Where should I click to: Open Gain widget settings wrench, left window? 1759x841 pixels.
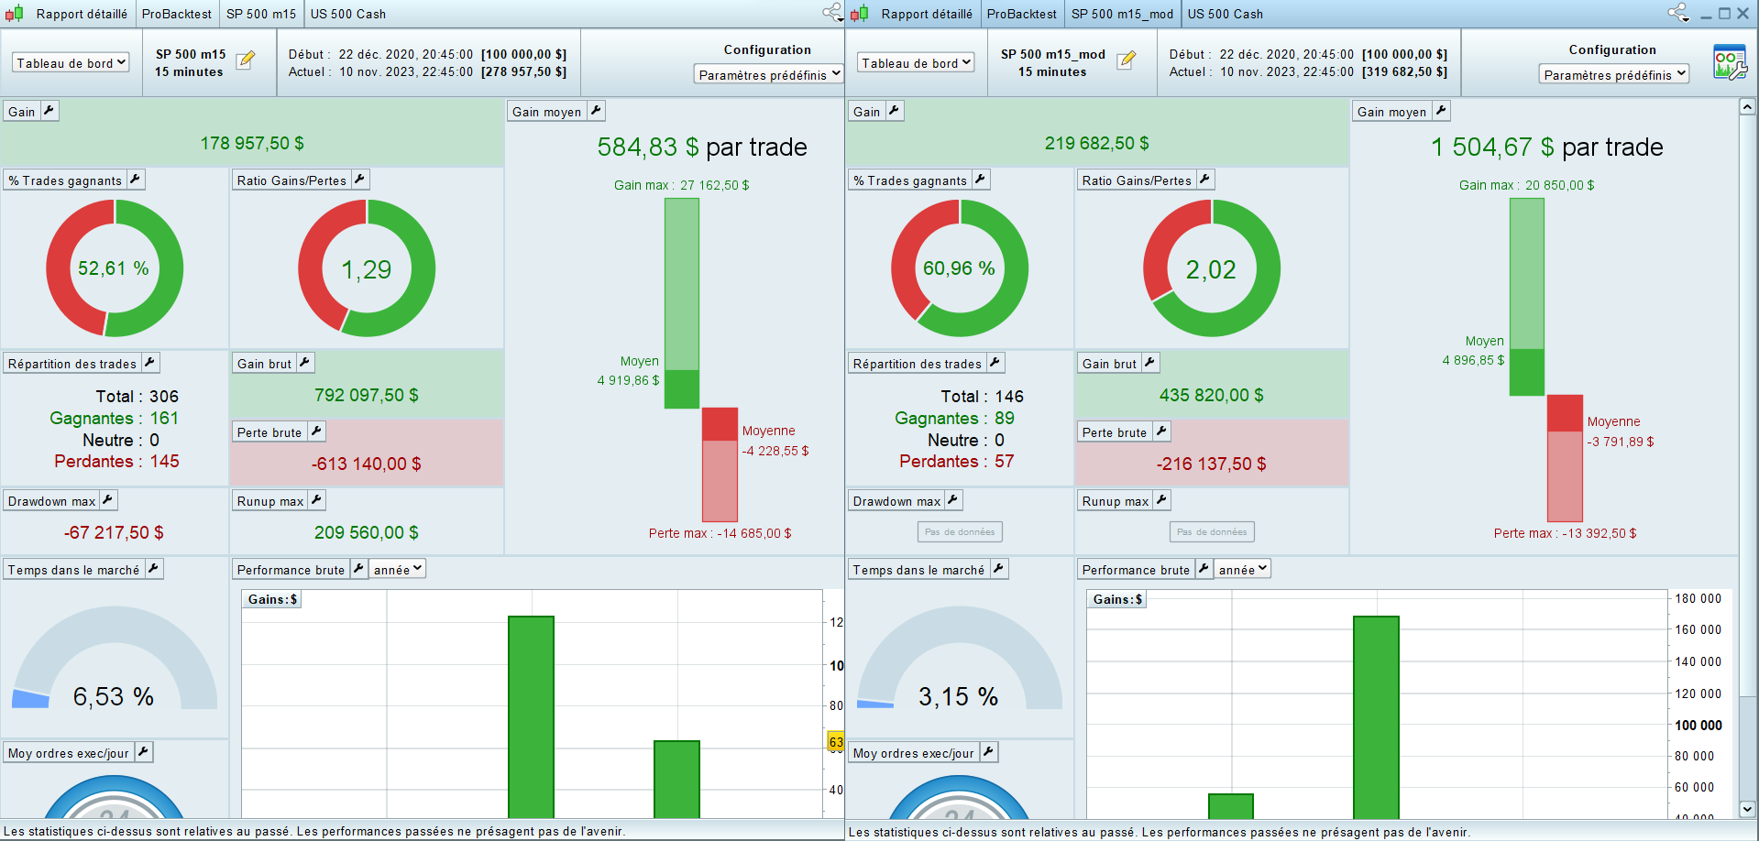point(49,111)
